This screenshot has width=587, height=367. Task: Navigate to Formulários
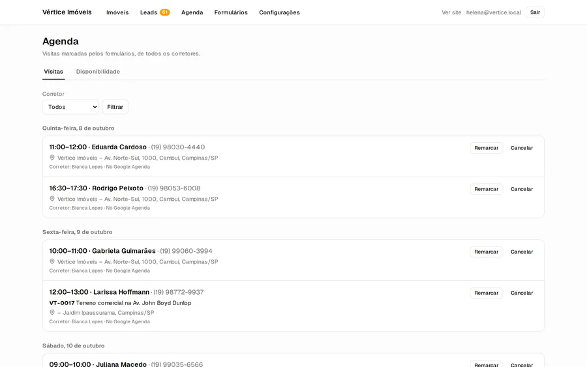231,12
